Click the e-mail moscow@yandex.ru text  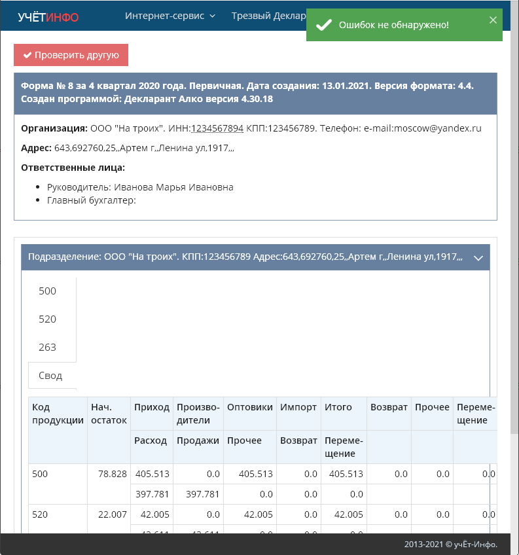[x=423, y=128]
